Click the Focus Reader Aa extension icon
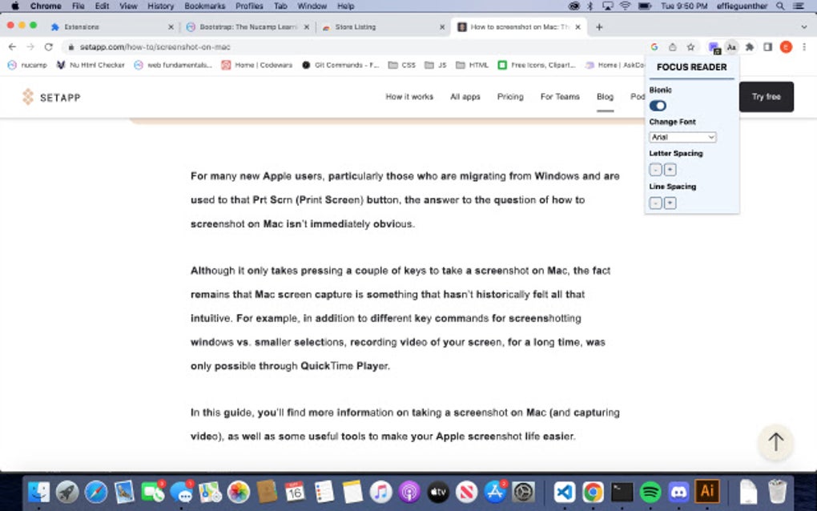Image resolution: width=817 pixels, height=511 pixels. point(731,47)
